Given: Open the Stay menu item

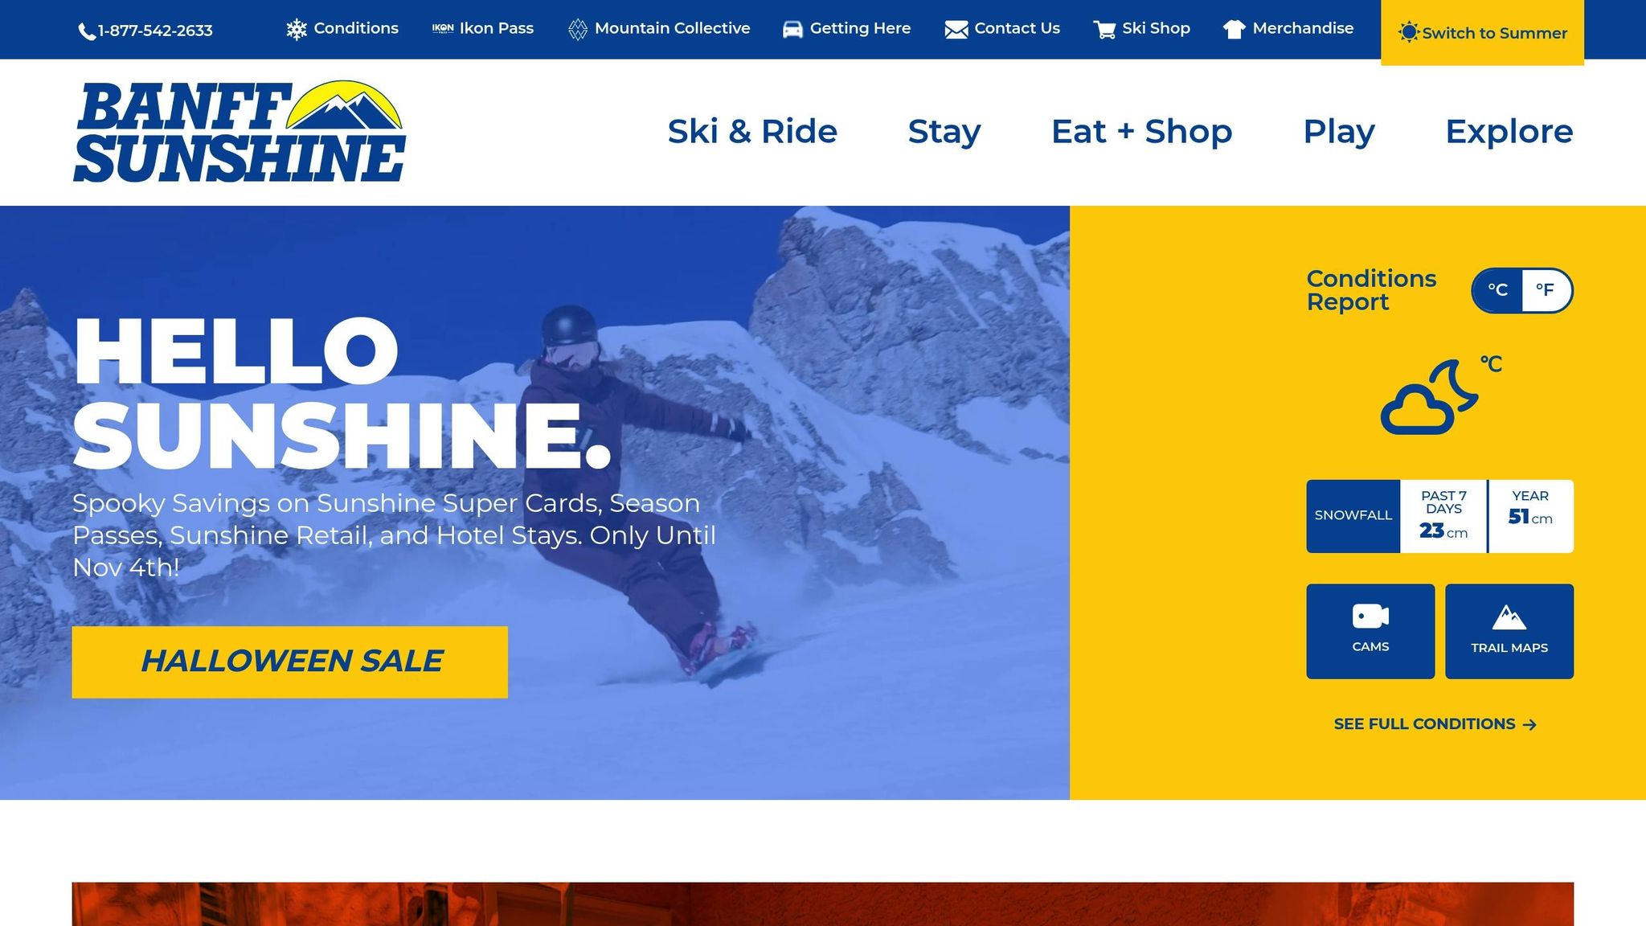Looking at the screenshot, I should click(x=944, y=131).
